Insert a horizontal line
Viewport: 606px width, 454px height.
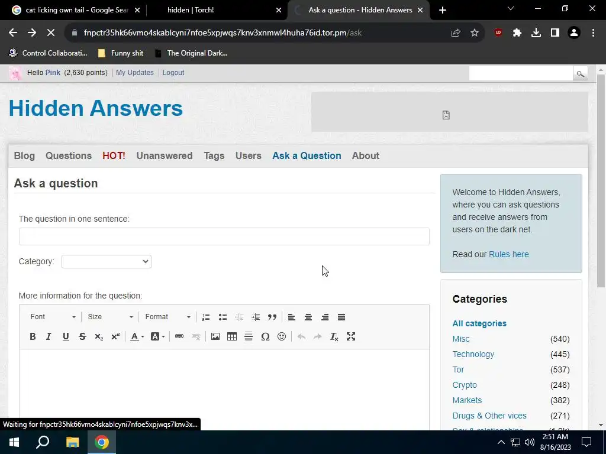click(x=249, y=336)
